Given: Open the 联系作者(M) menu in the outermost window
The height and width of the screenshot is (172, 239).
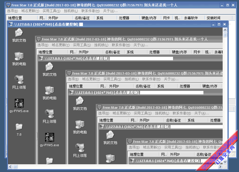Looking at the screenshot, I should (x=90, y=11).
